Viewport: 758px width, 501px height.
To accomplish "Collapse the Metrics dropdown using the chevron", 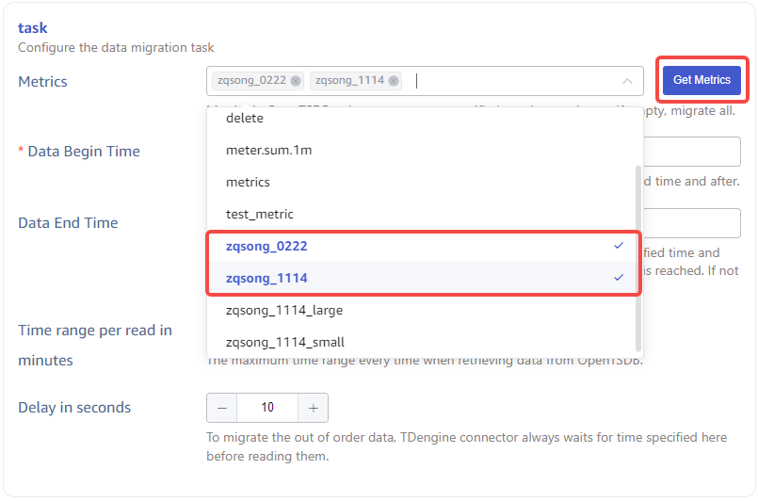I will [627, 81].
